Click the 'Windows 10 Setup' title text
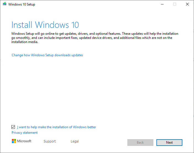Screen dimensions: 194x153 pyautogui.click(x=22, y=4)
